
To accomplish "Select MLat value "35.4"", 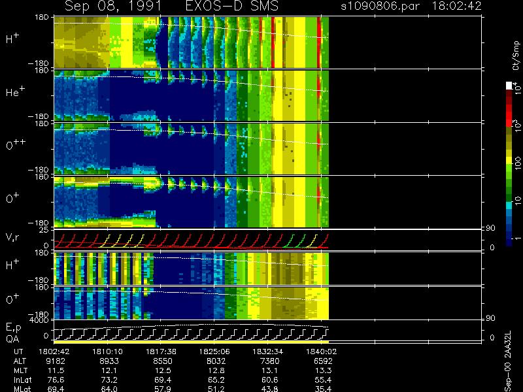I will 323,389.
